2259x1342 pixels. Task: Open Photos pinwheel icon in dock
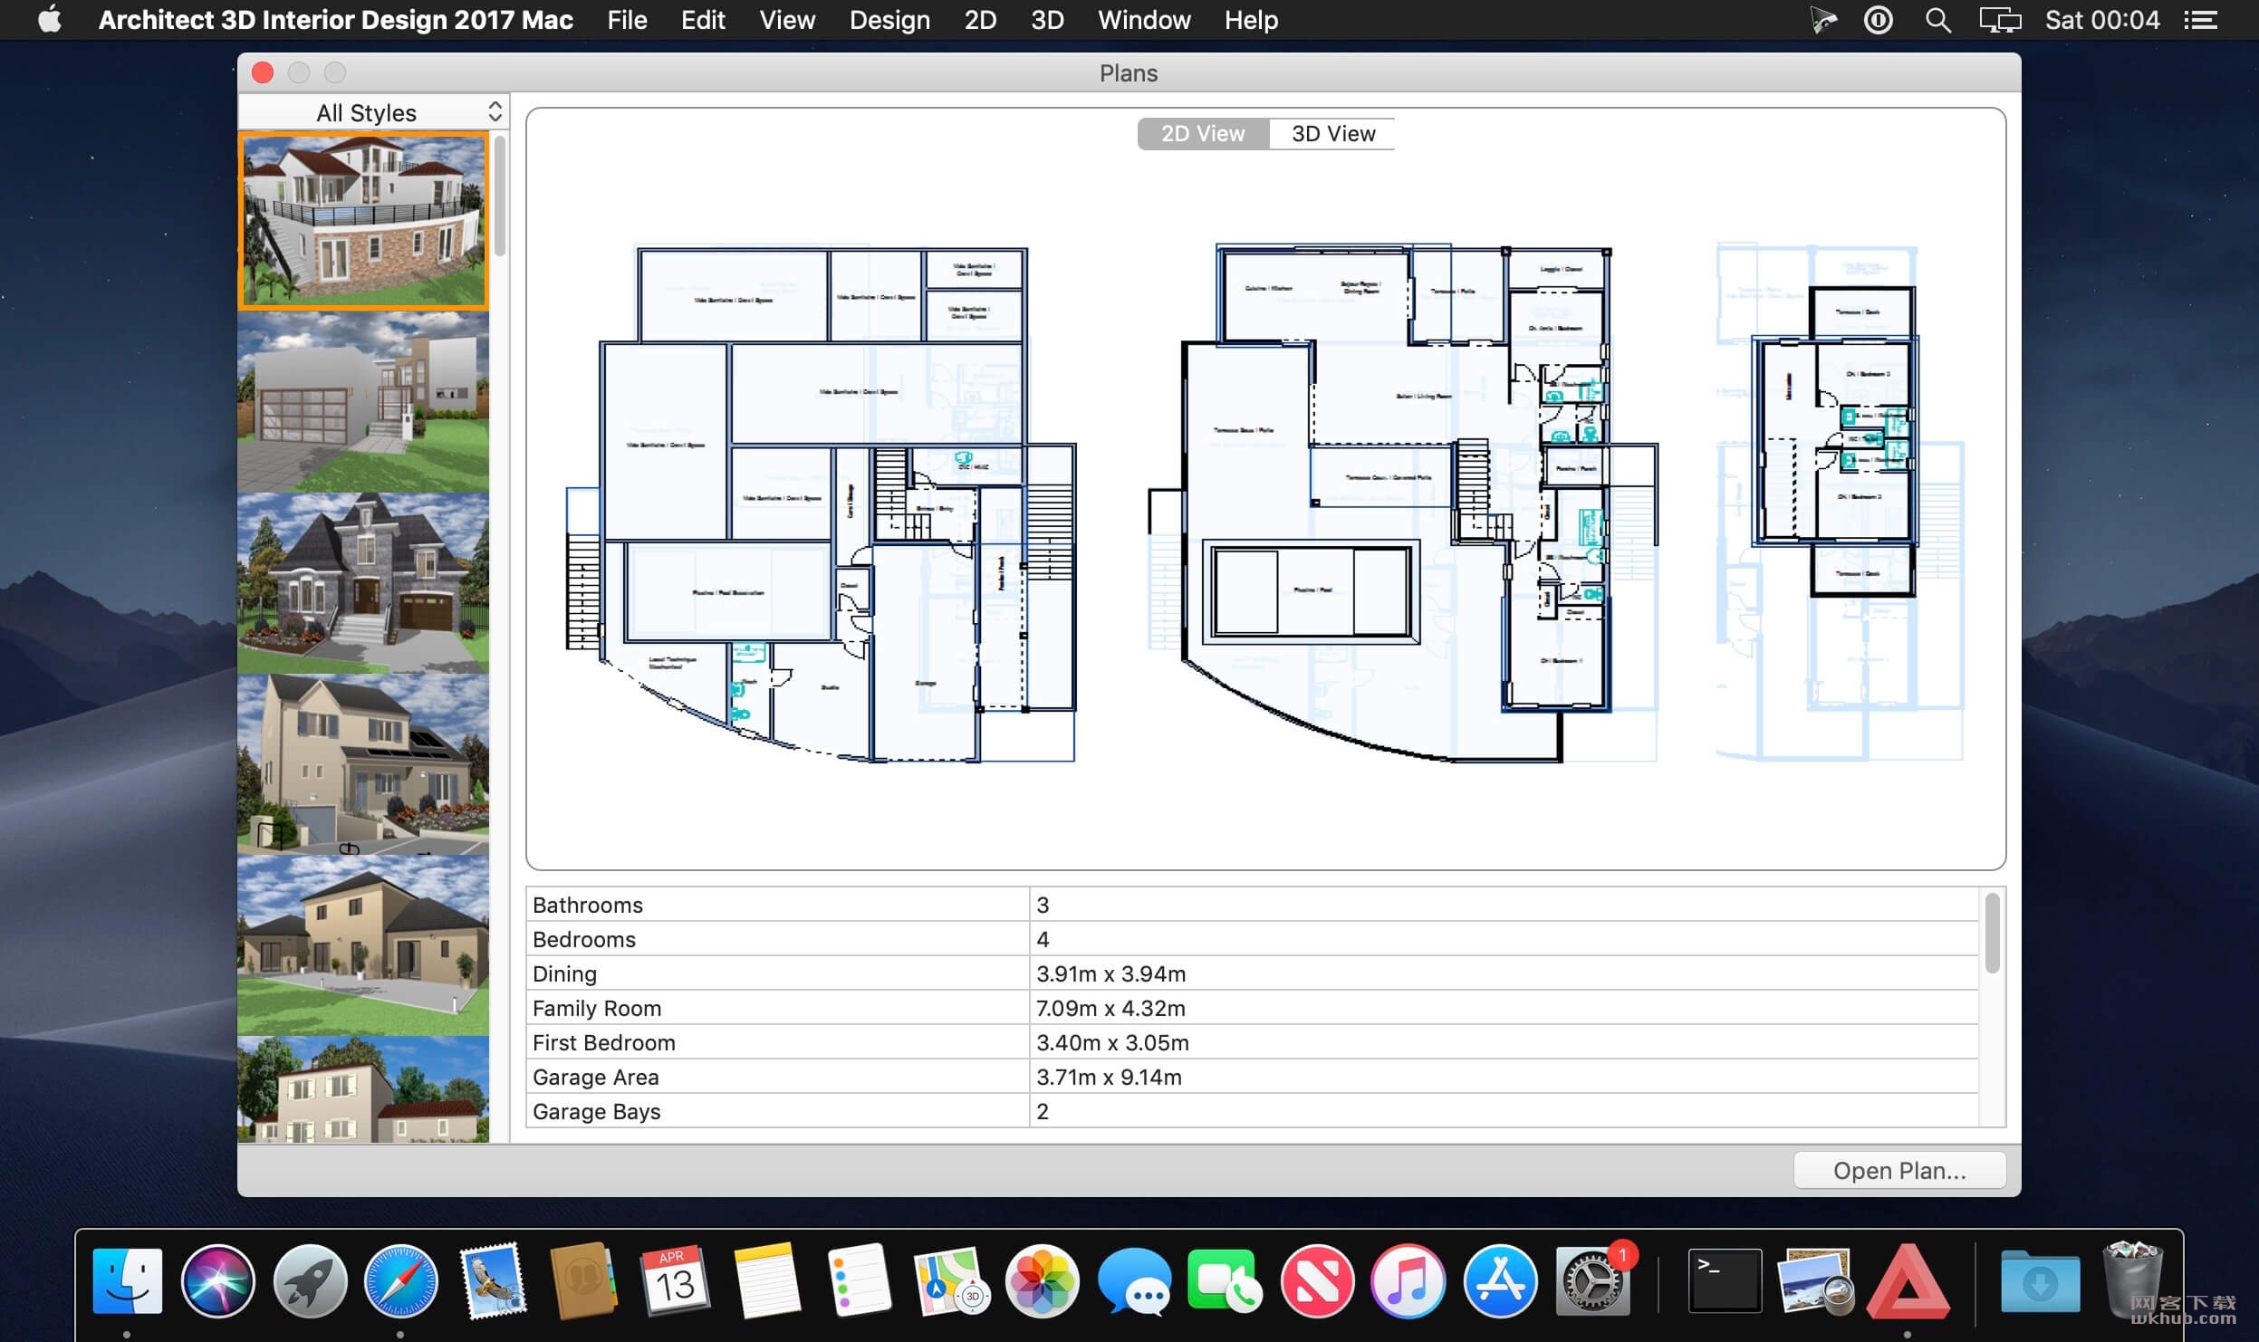click(1043, 1280)
